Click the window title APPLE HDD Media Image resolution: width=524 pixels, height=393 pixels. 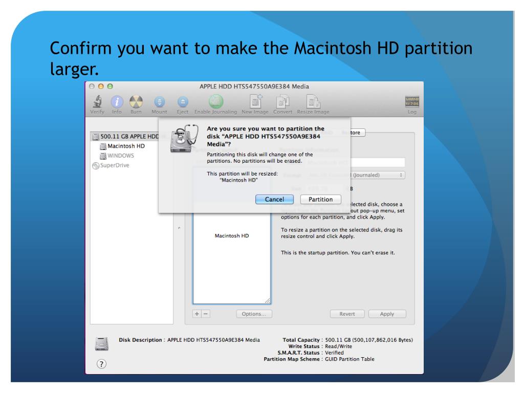[x=254, y=86]
